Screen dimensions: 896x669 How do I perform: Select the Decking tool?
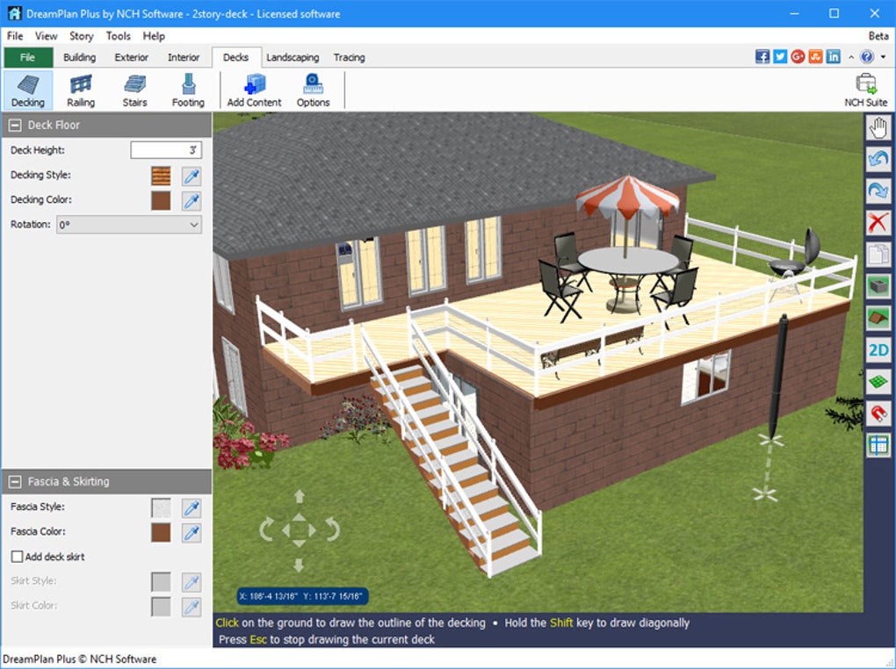(27, 88)
